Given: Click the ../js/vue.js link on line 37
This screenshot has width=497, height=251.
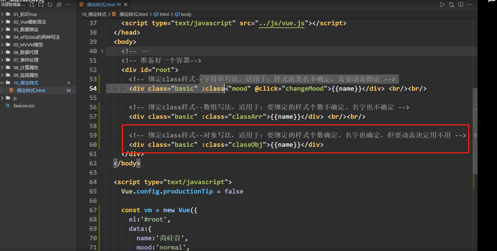Looking at the screenshot, I should (282, 23).
